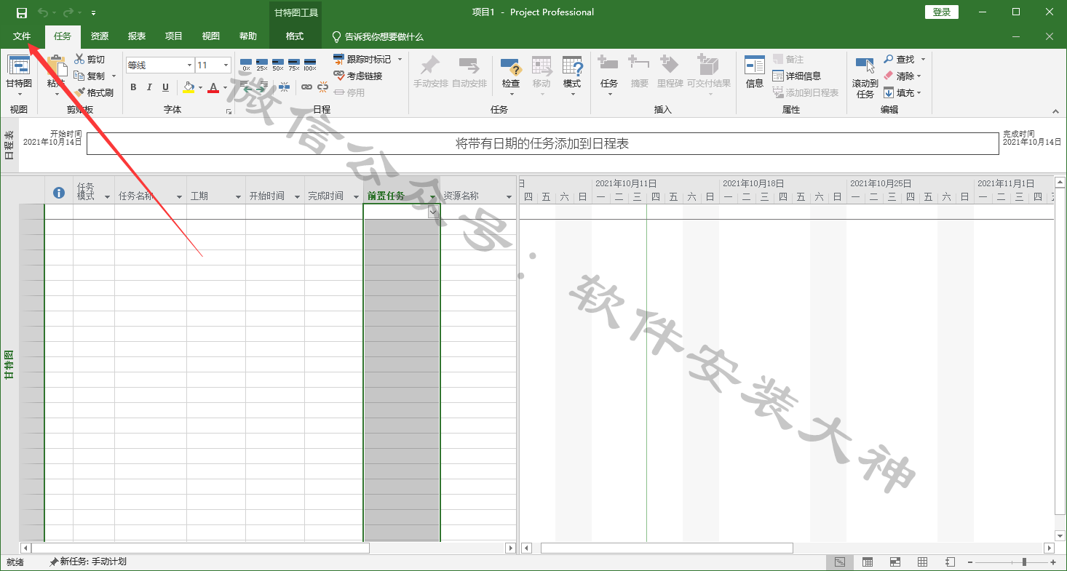
Task: Click 滚动到任务 scroll to task
Action: pos(865,77)
